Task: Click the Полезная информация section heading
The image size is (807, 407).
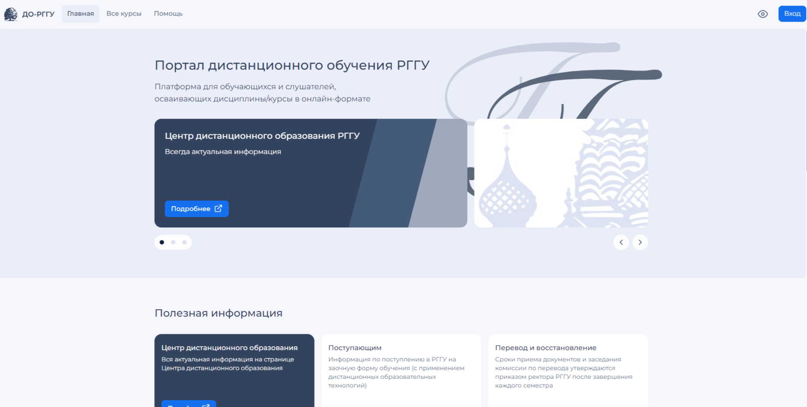Action: click(x=219, y=313)
